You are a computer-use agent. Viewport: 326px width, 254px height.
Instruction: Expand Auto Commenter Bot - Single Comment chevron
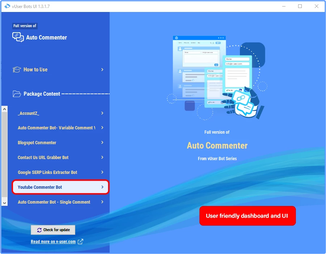102,202
